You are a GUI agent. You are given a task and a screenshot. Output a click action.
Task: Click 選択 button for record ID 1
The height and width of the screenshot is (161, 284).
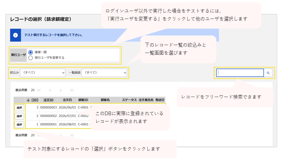19,125
